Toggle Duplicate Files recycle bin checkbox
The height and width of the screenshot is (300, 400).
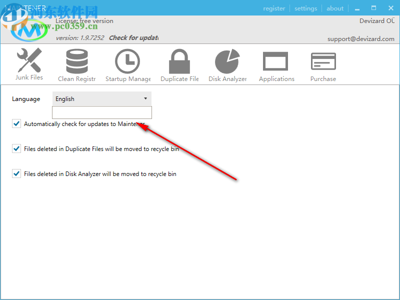coord(16,148)
